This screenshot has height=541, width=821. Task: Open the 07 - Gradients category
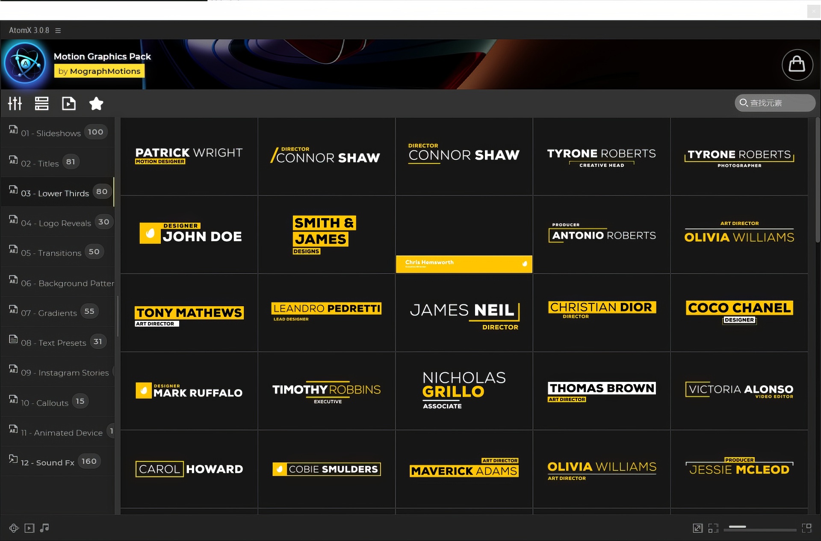click(58, 312)
